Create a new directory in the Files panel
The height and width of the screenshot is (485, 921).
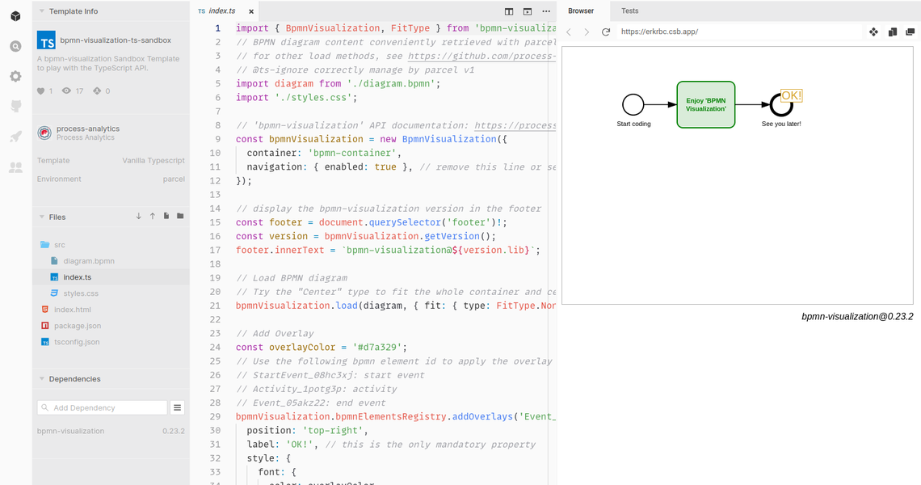[x=179, y=216]
